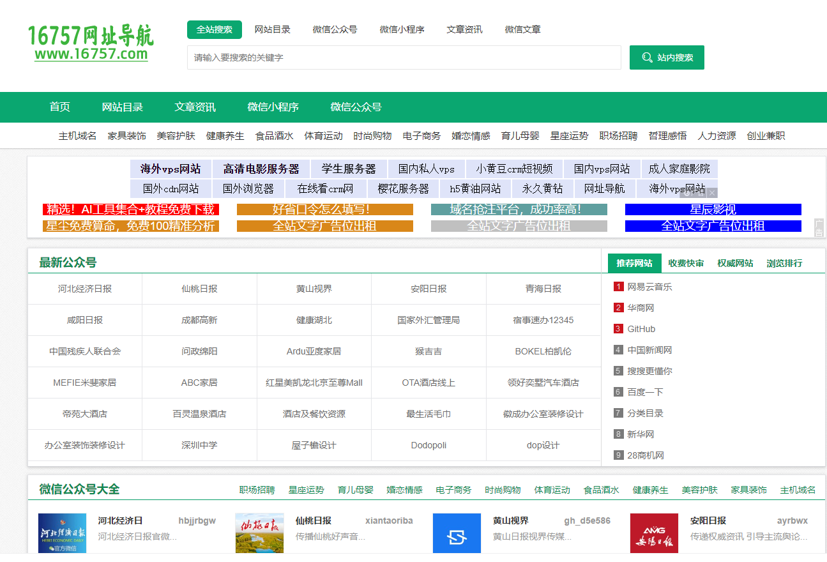This screenshot has width=827, height=562.
Task: Click the orange 好省口令怎么填写 banner
Action: [325, 209]
